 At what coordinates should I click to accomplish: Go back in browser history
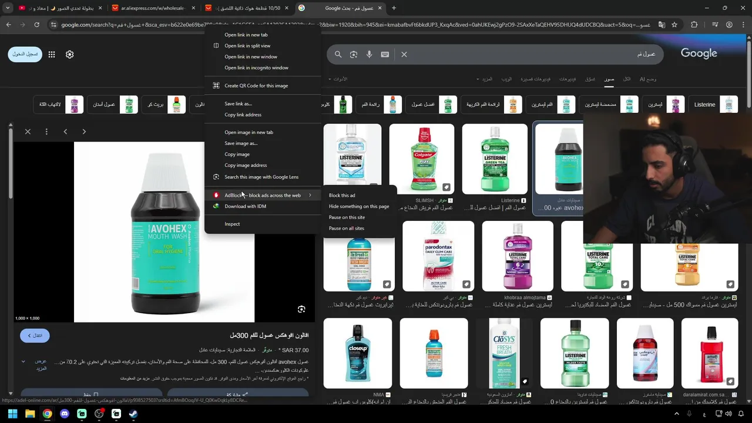coord(8,25)
